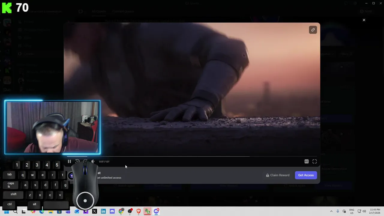Open the X app taskbar icon
384x216 pixels.
94,211
